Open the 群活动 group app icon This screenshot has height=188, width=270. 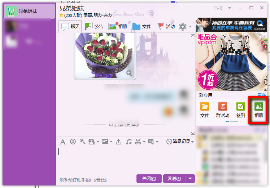point(223,110)
